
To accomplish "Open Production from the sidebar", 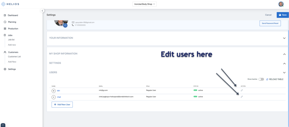I will coord(13,28).
